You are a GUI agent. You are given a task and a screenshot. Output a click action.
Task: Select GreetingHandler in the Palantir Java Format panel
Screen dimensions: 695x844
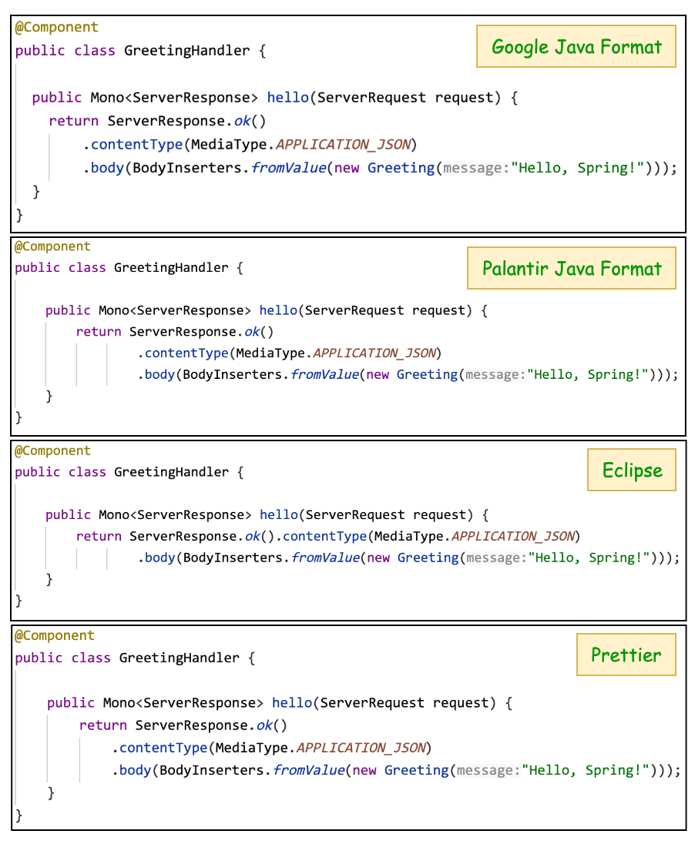[x=171, y=267]
